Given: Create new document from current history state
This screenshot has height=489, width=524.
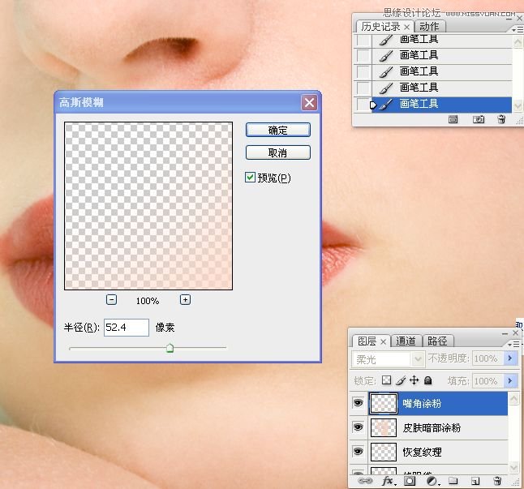Looking at the screenshot, I should pos(453,119).
